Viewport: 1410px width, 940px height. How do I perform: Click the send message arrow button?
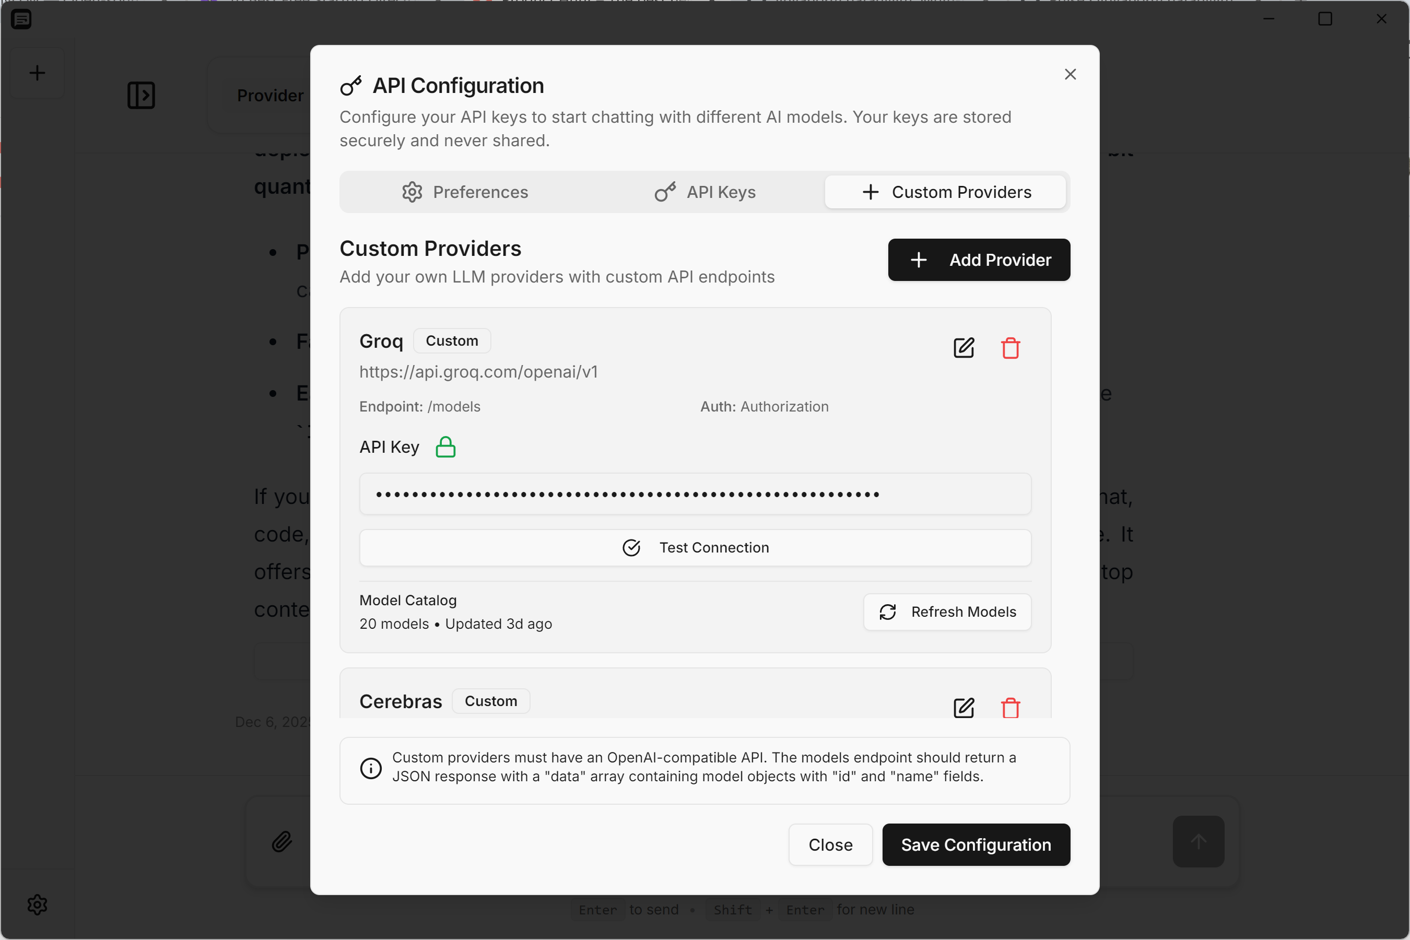(x=1198, y=842)
